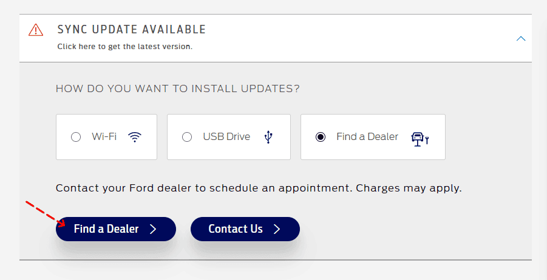Image resolution: width=547 pixels, height=280 pixels.
Task: Click the 'How do you want to install updates' heading
Action: (x=177, y=88)
